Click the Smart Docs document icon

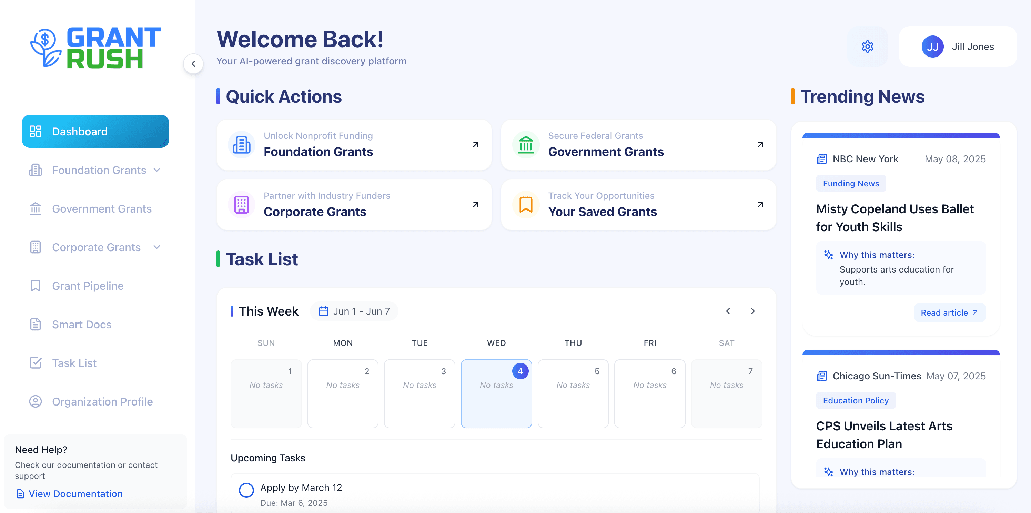tap(36, 324)
